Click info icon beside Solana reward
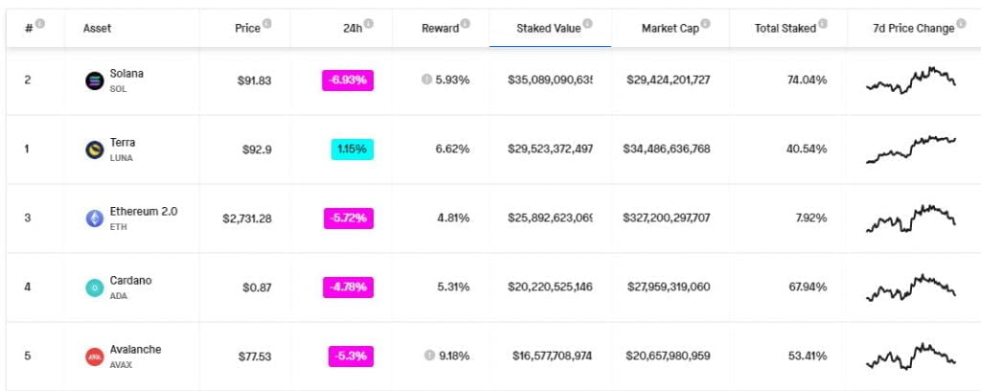This screenshot has width=981, height=391. click(x=426, y=80)
